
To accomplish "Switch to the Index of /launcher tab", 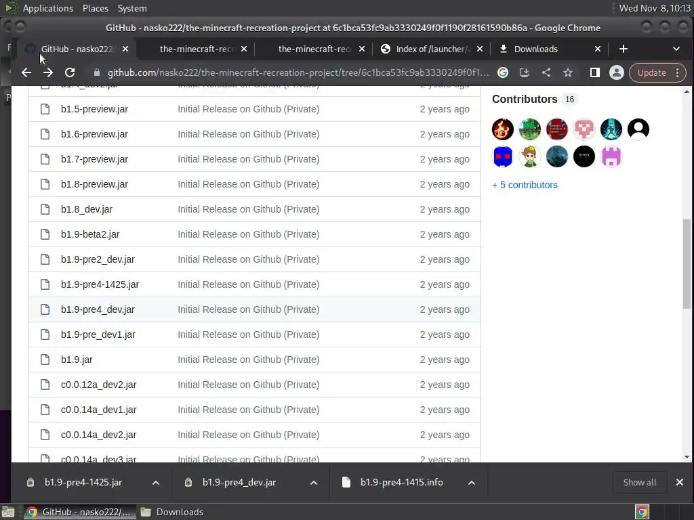I will [433, 49].
